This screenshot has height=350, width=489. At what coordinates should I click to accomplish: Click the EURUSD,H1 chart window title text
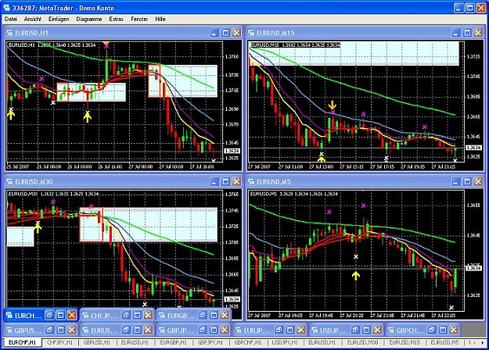pyautogui.click(x=31, y=33)
